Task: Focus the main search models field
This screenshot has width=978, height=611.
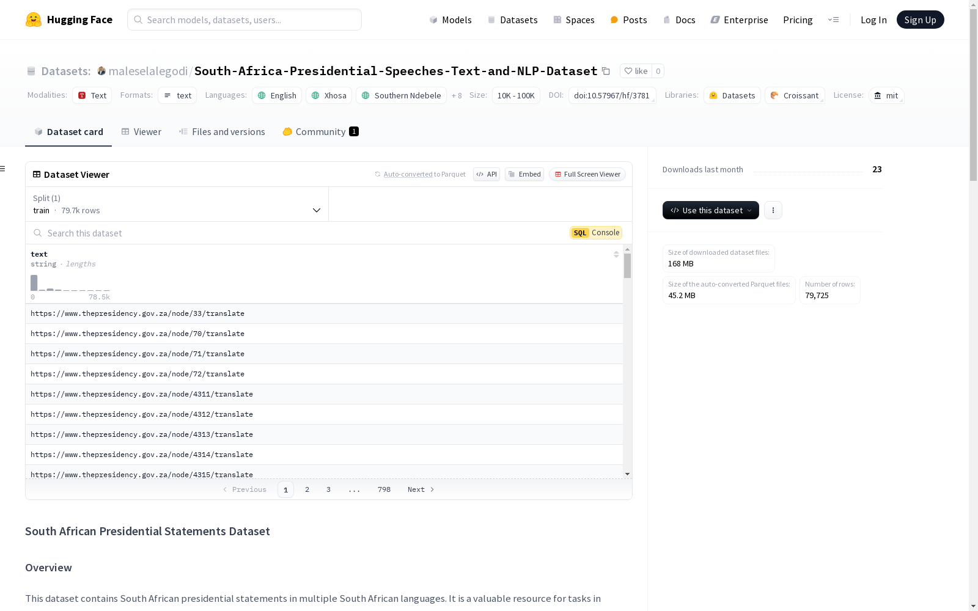Action: [244, 20]
